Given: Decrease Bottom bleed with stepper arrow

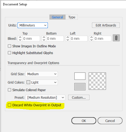Looking at the screenshot, I should coord(44,40).
